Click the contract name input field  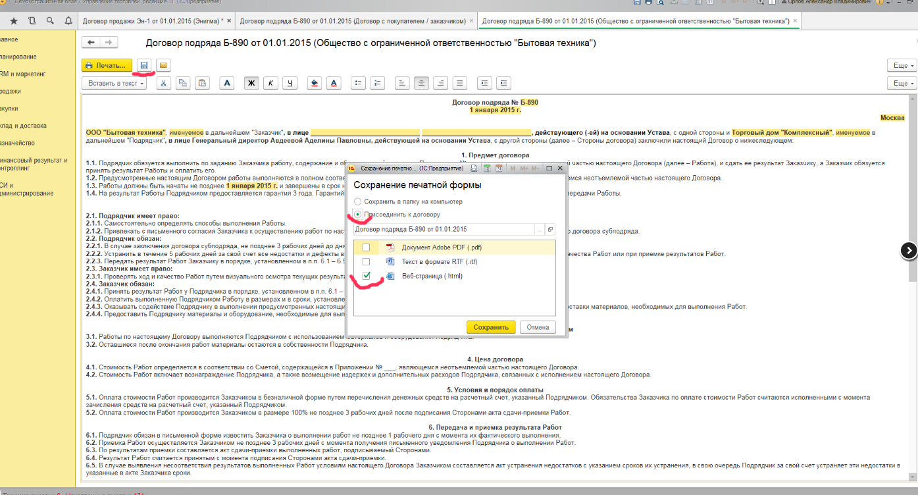click(444, 229)
